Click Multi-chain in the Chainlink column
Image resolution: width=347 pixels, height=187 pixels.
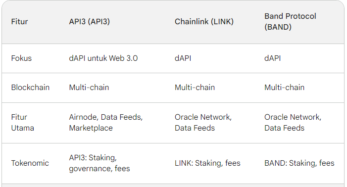coord(195,88)
